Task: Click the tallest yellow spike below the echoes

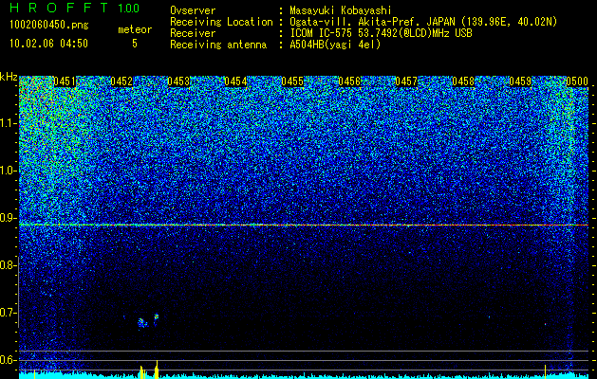Action: [157, 370]
